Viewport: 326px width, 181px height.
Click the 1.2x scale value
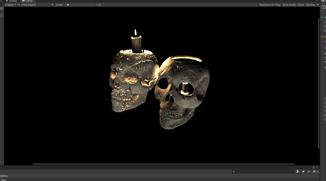coord(99,5)
